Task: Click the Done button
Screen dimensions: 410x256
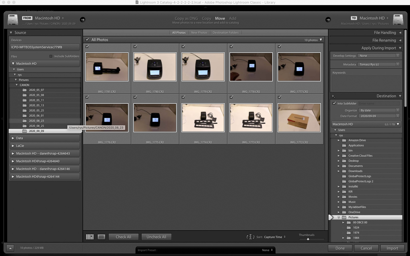Action: coord(340,248)
